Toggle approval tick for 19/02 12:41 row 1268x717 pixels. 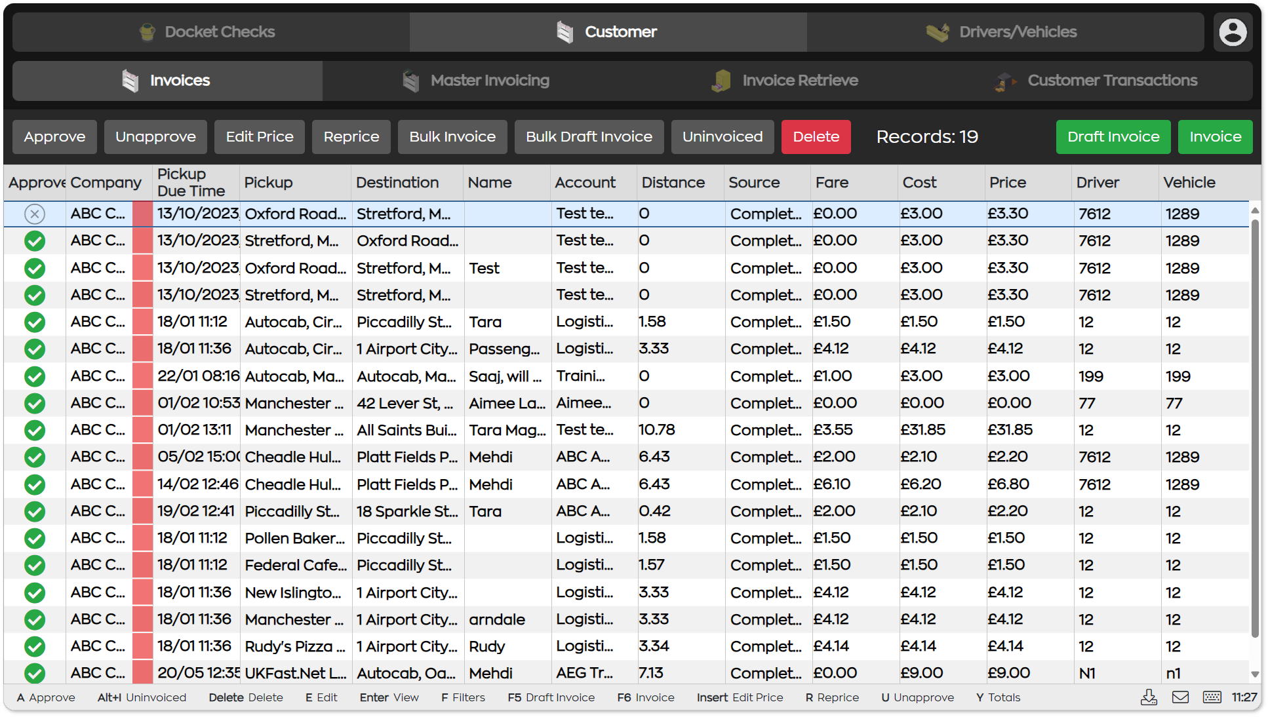point(35,511)
